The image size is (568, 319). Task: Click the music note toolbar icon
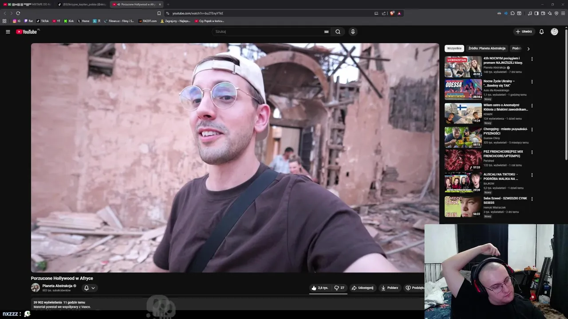(x=530, y=13)
